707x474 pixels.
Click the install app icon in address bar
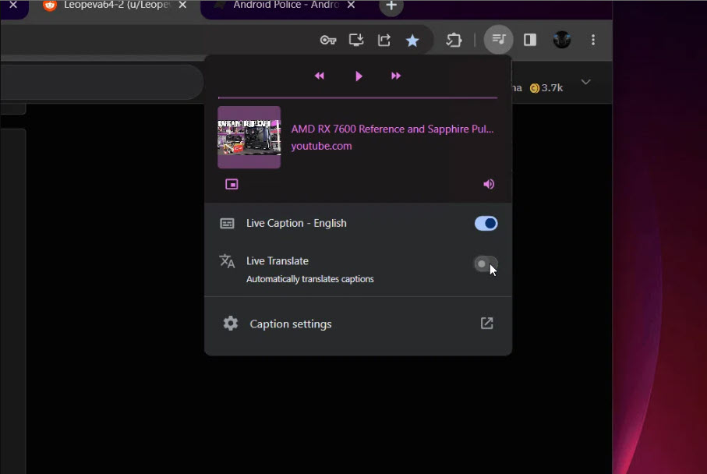356,40
